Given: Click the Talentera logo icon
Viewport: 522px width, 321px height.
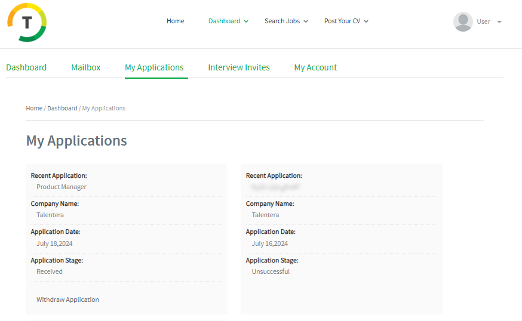Looking at the screenshot, I should tap(27, 22).
